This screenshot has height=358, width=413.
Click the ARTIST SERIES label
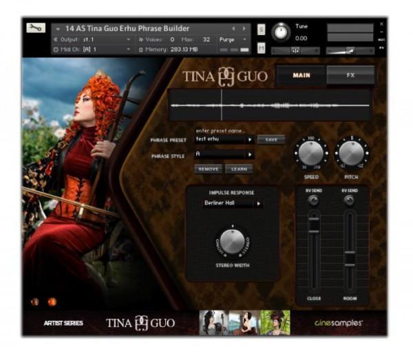[63, 323]
